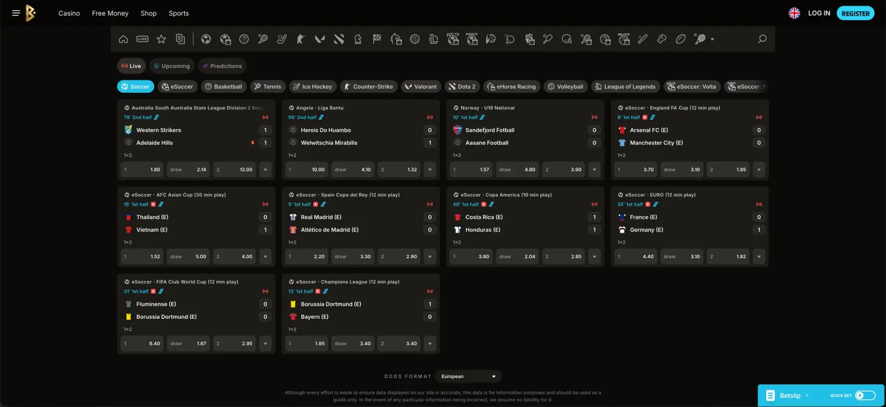
Task: Open favorites via the star icon
Action: (x=161, y=39)
